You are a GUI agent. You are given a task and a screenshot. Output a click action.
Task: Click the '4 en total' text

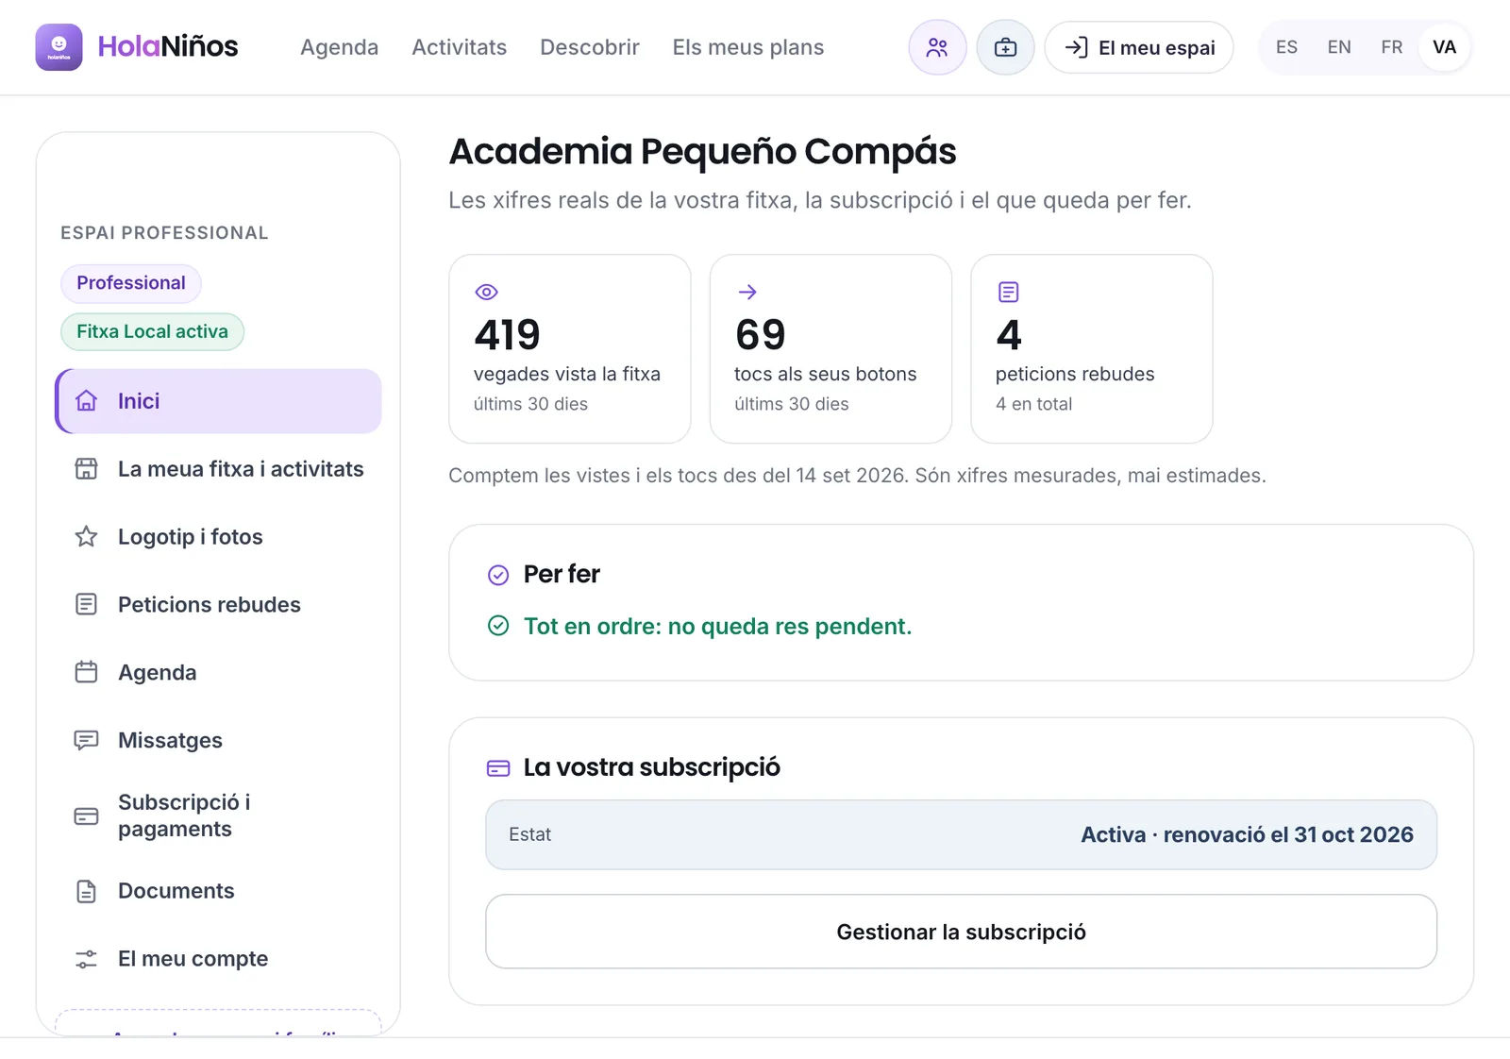click(x=1033, y=404)
